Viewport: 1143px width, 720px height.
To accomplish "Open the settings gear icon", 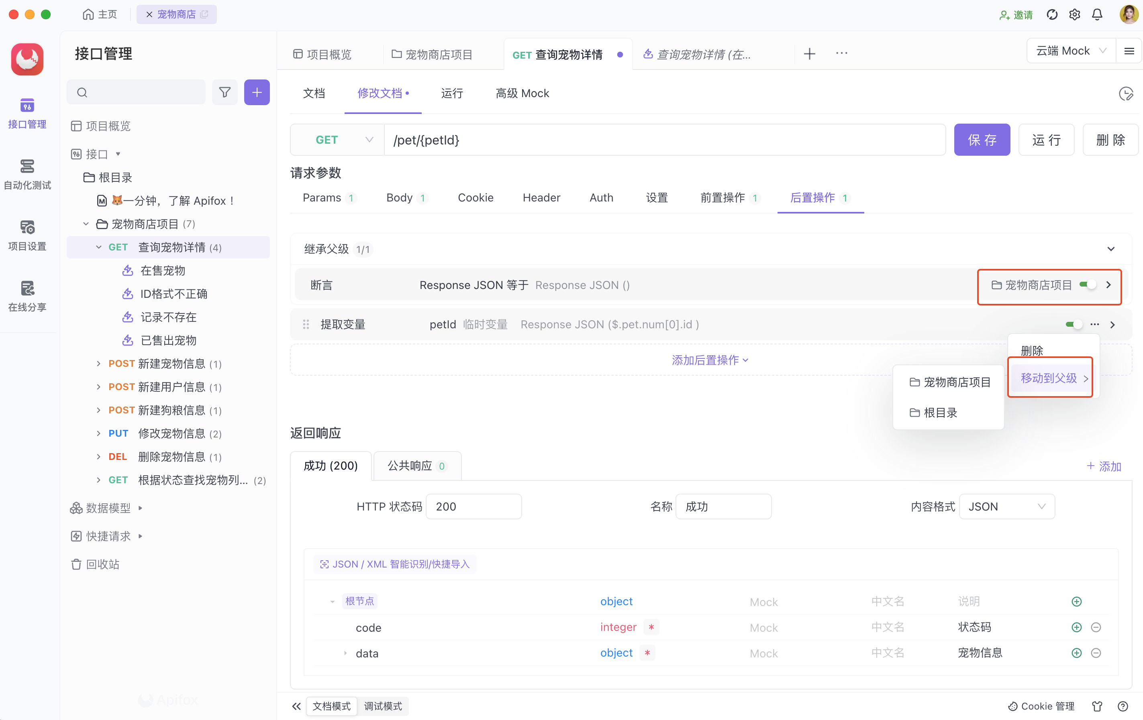I will [1075, 14].
